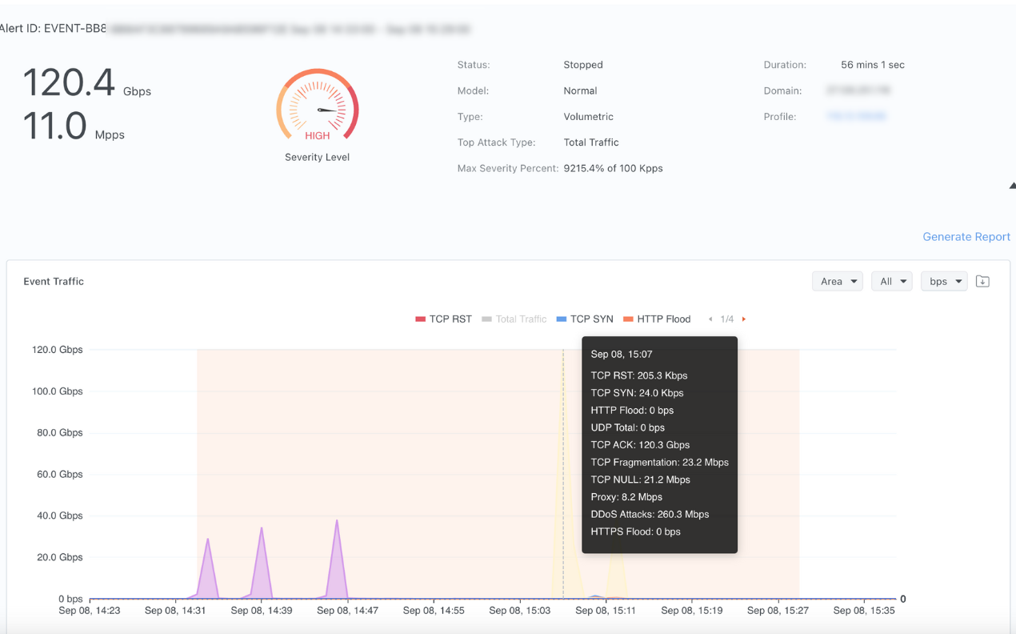Open the Area chart type dropdown
The height and width of the screenshot is (634, 1016).
coord(838,281)
